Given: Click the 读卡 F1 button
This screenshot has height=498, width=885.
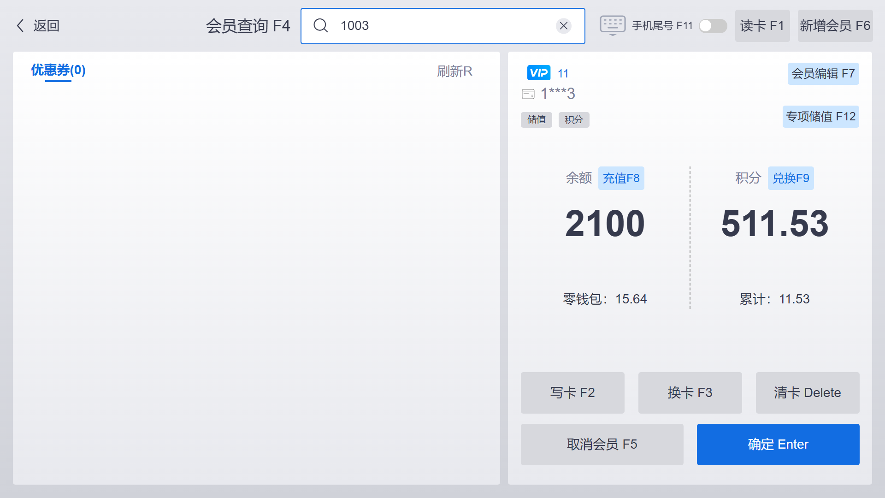Looking at the screenshot, I should [762, 26].
